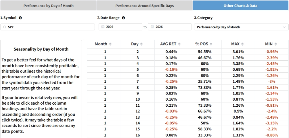Click the MAX column header label
The image size is (289, 138).
tap(235, 44)
